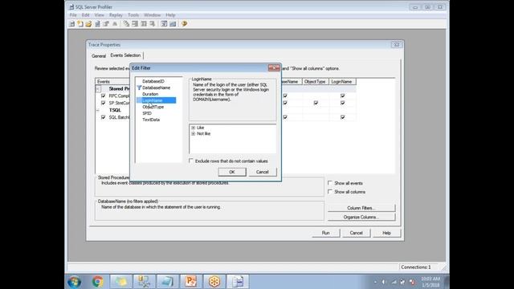
Task: Switch to the General tab
Action: 99,55
